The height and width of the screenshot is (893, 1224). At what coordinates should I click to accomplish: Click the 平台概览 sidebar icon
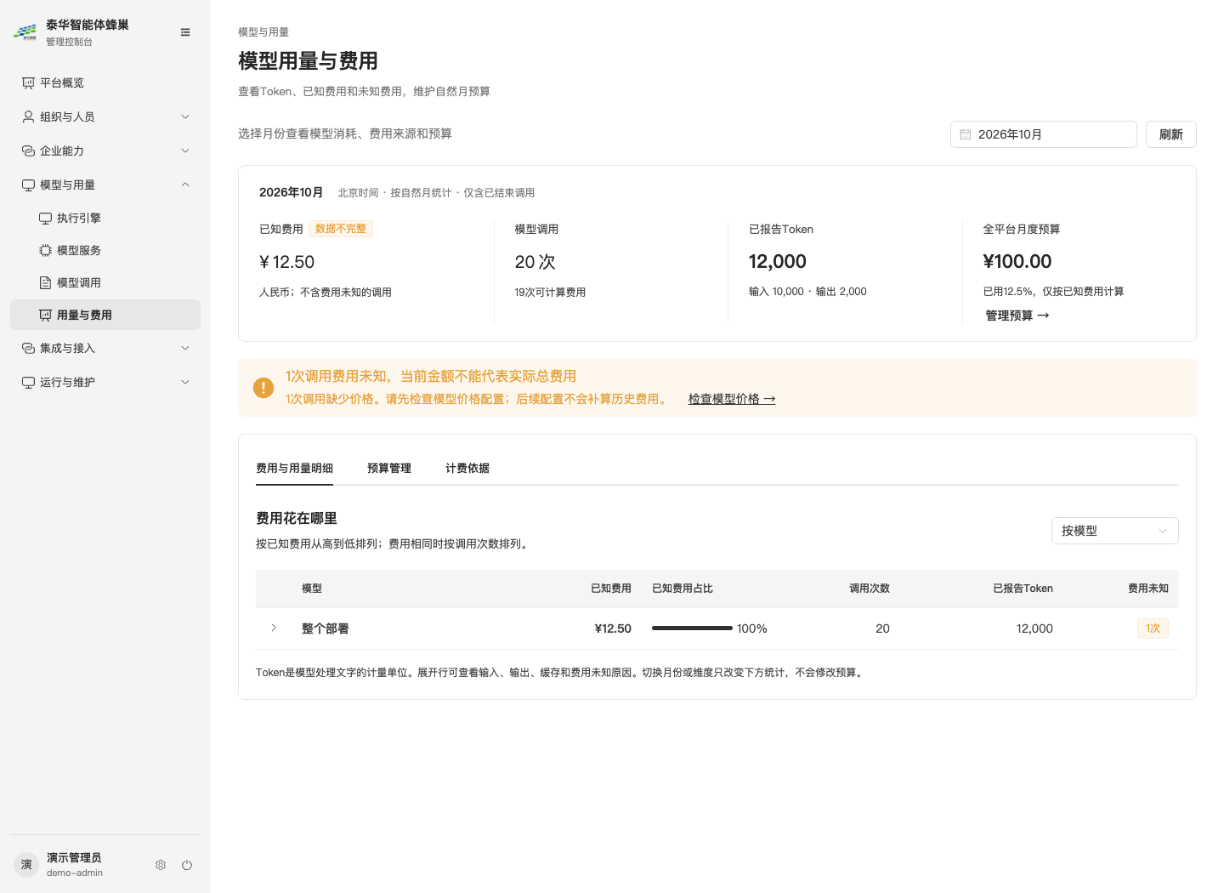(28, 82)
